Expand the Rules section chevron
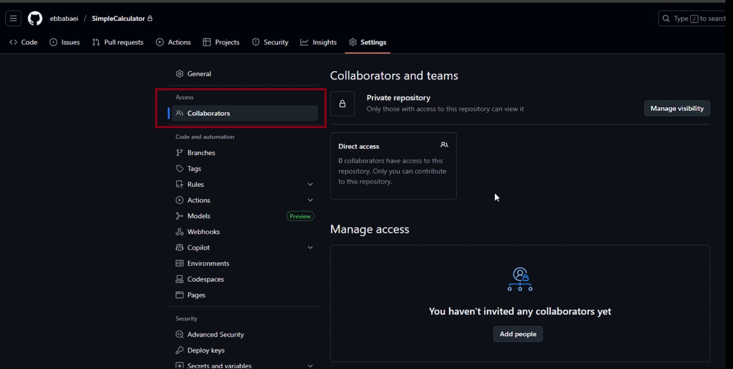 click(310, 184)
